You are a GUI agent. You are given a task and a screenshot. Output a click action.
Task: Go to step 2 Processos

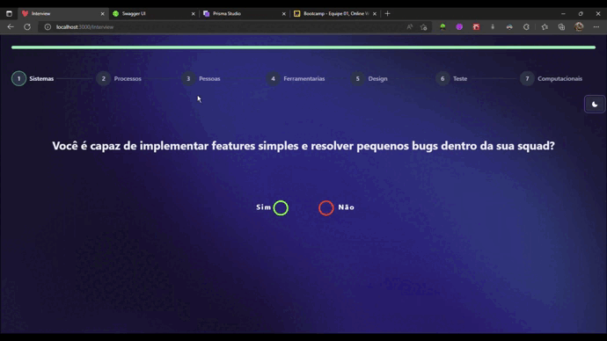pos(119,78)
